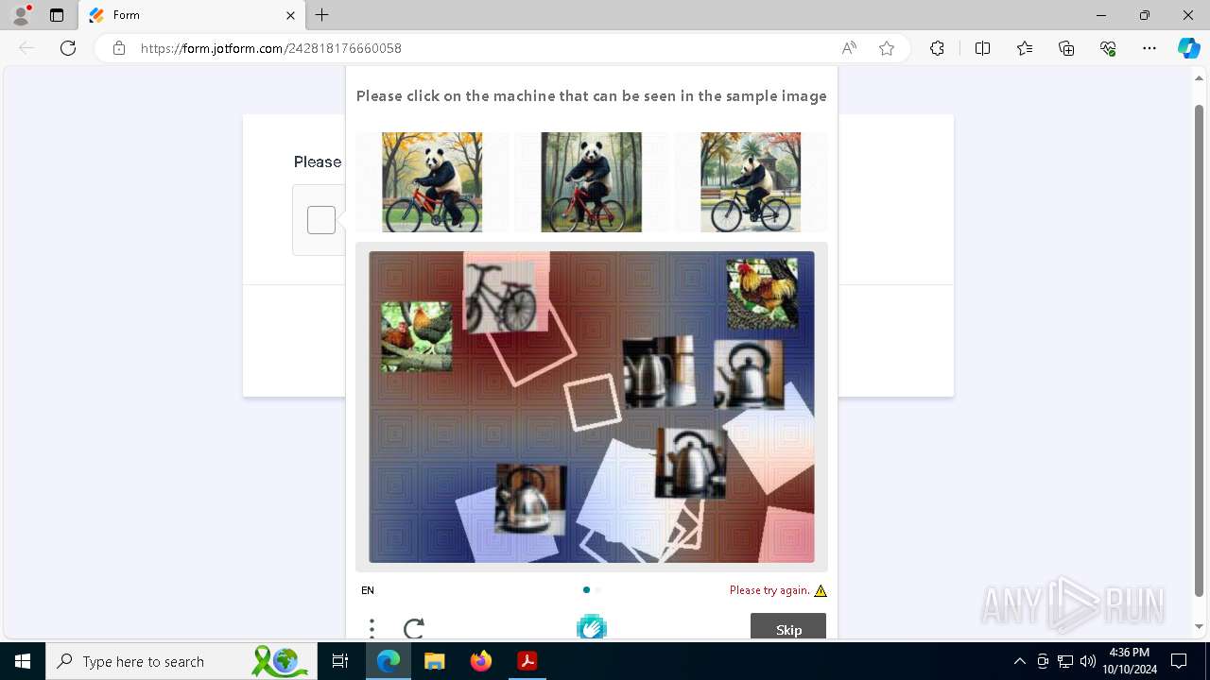Click the rooster on branch image

click(x=416, y=336)
